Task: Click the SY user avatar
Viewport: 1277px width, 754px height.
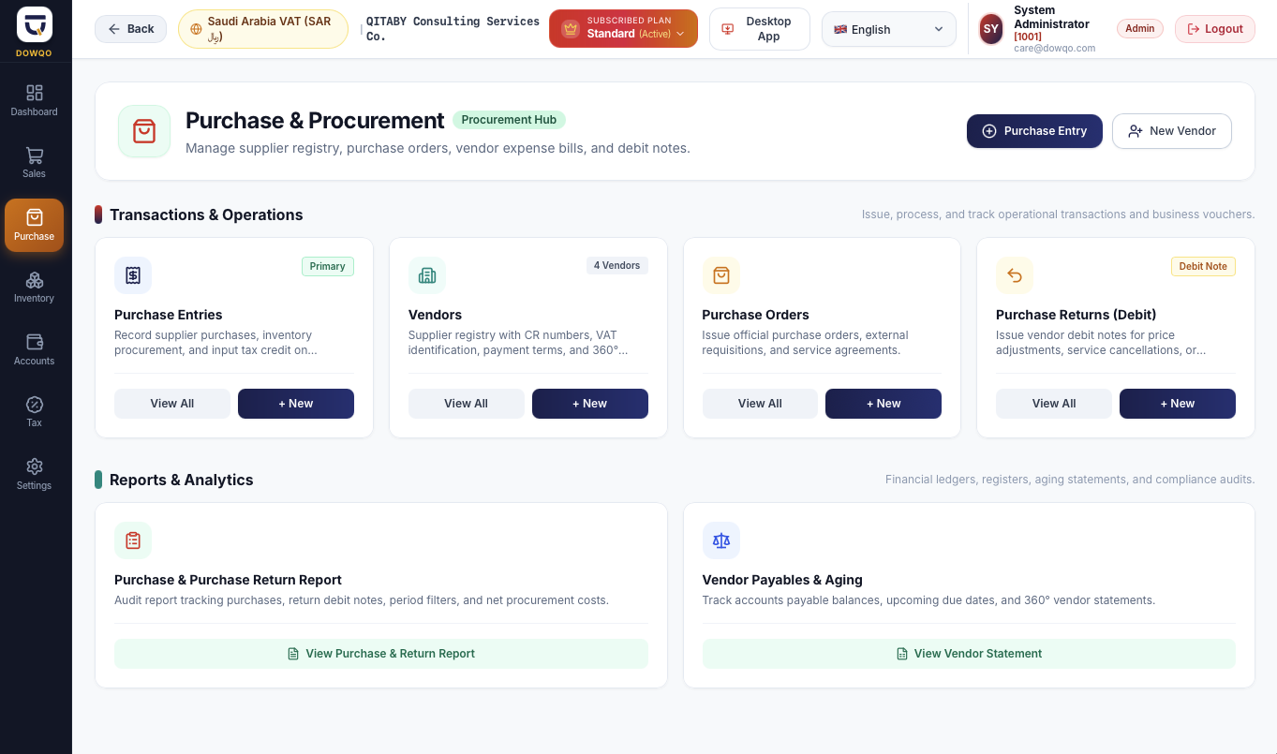Action: tap(990, 29)
